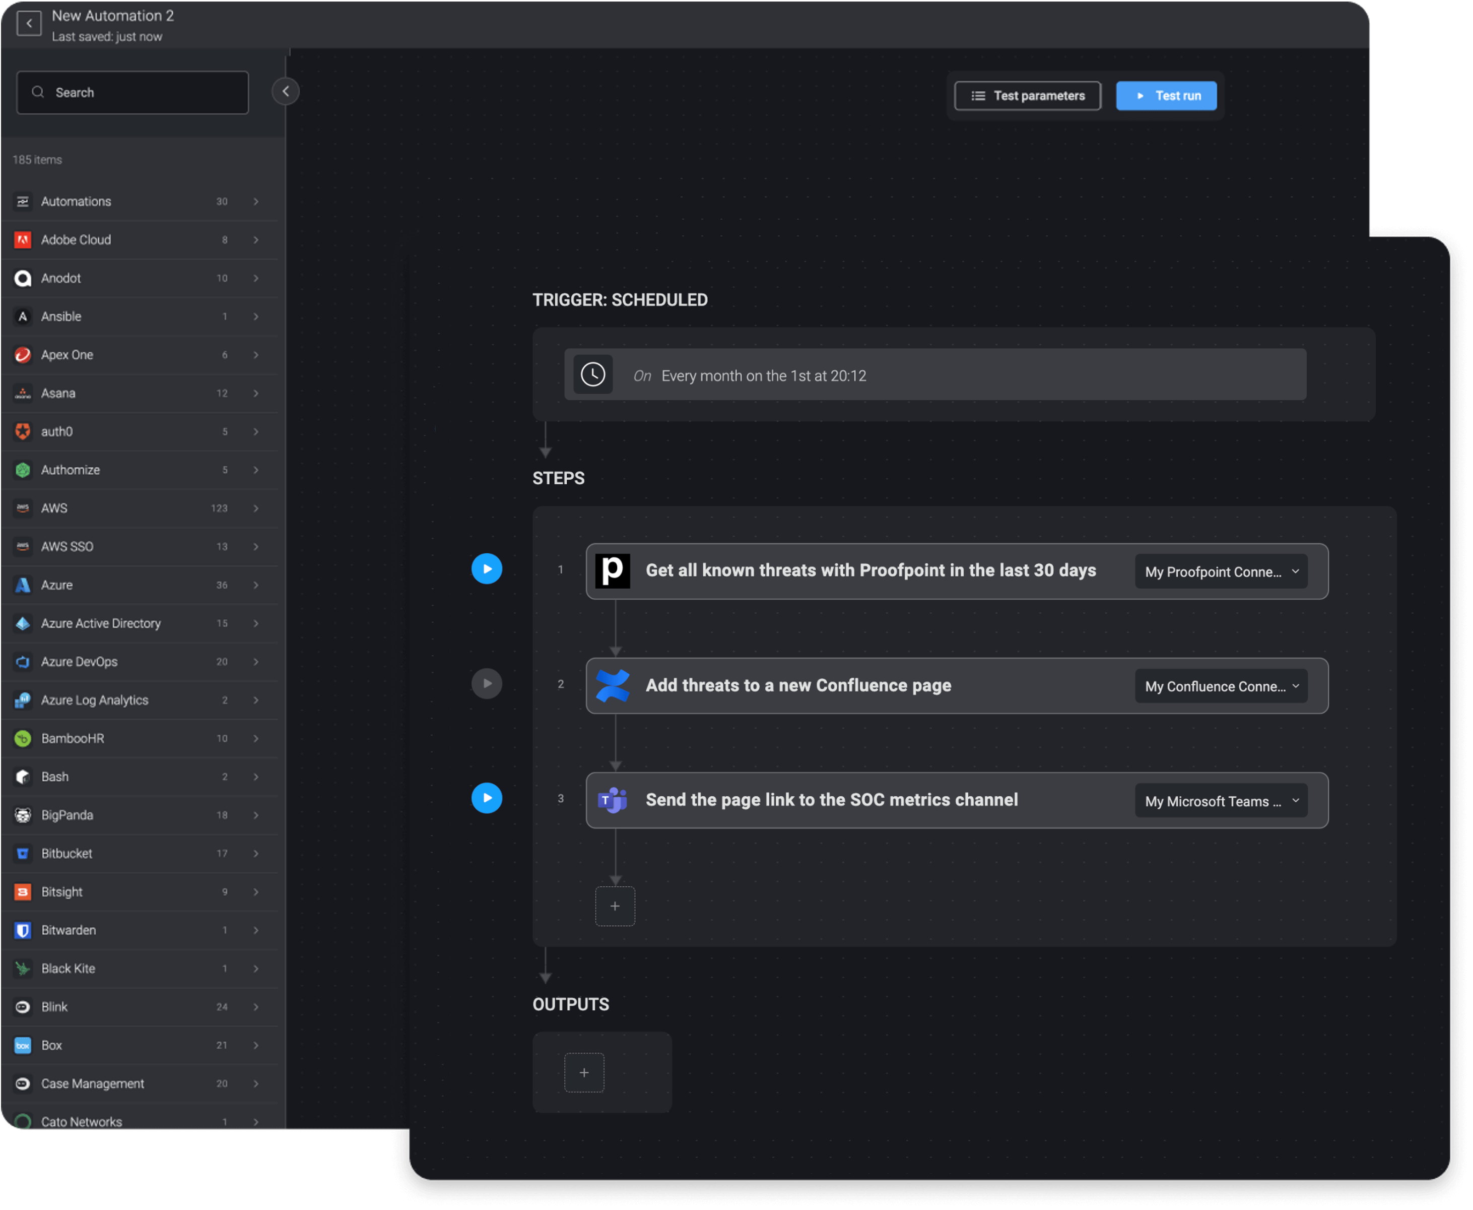
Task: Expand the Azure Active Directory category
Action: pos(140,623)
